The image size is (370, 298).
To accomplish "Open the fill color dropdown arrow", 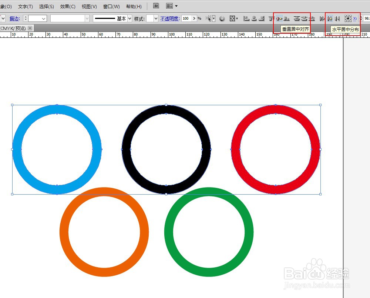I will click(3, 19).
